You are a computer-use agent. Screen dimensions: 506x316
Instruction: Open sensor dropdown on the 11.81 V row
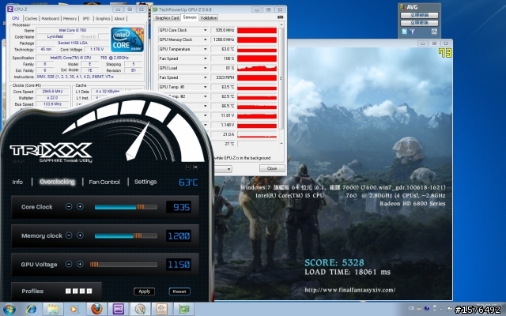click(x=205, y=115)
